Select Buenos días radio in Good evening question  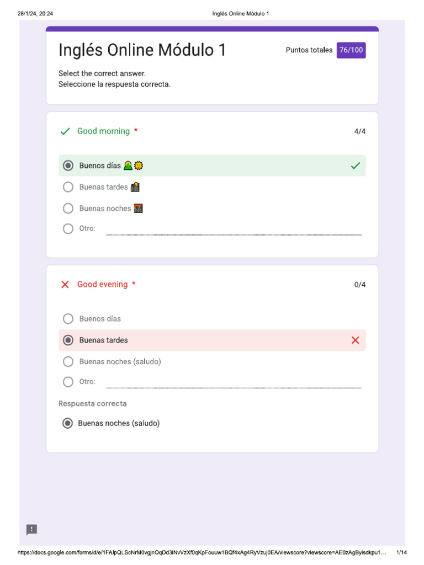(68, 319)
